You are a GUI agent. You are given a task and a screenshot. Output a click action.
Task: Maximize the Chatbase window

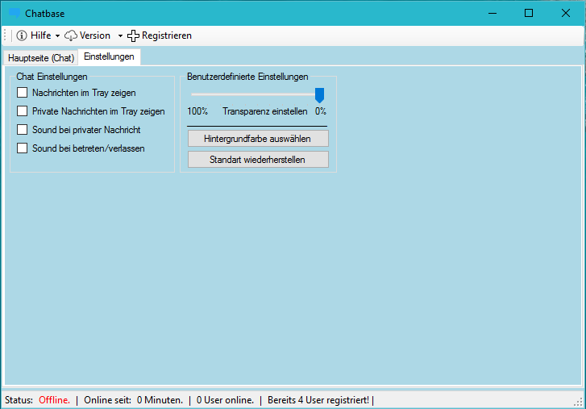pyautogui.click(x=529, y=13)
